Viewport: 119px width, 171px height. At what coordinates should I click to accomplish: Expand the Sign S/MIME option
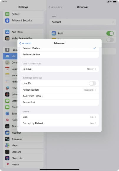point(59,117)
